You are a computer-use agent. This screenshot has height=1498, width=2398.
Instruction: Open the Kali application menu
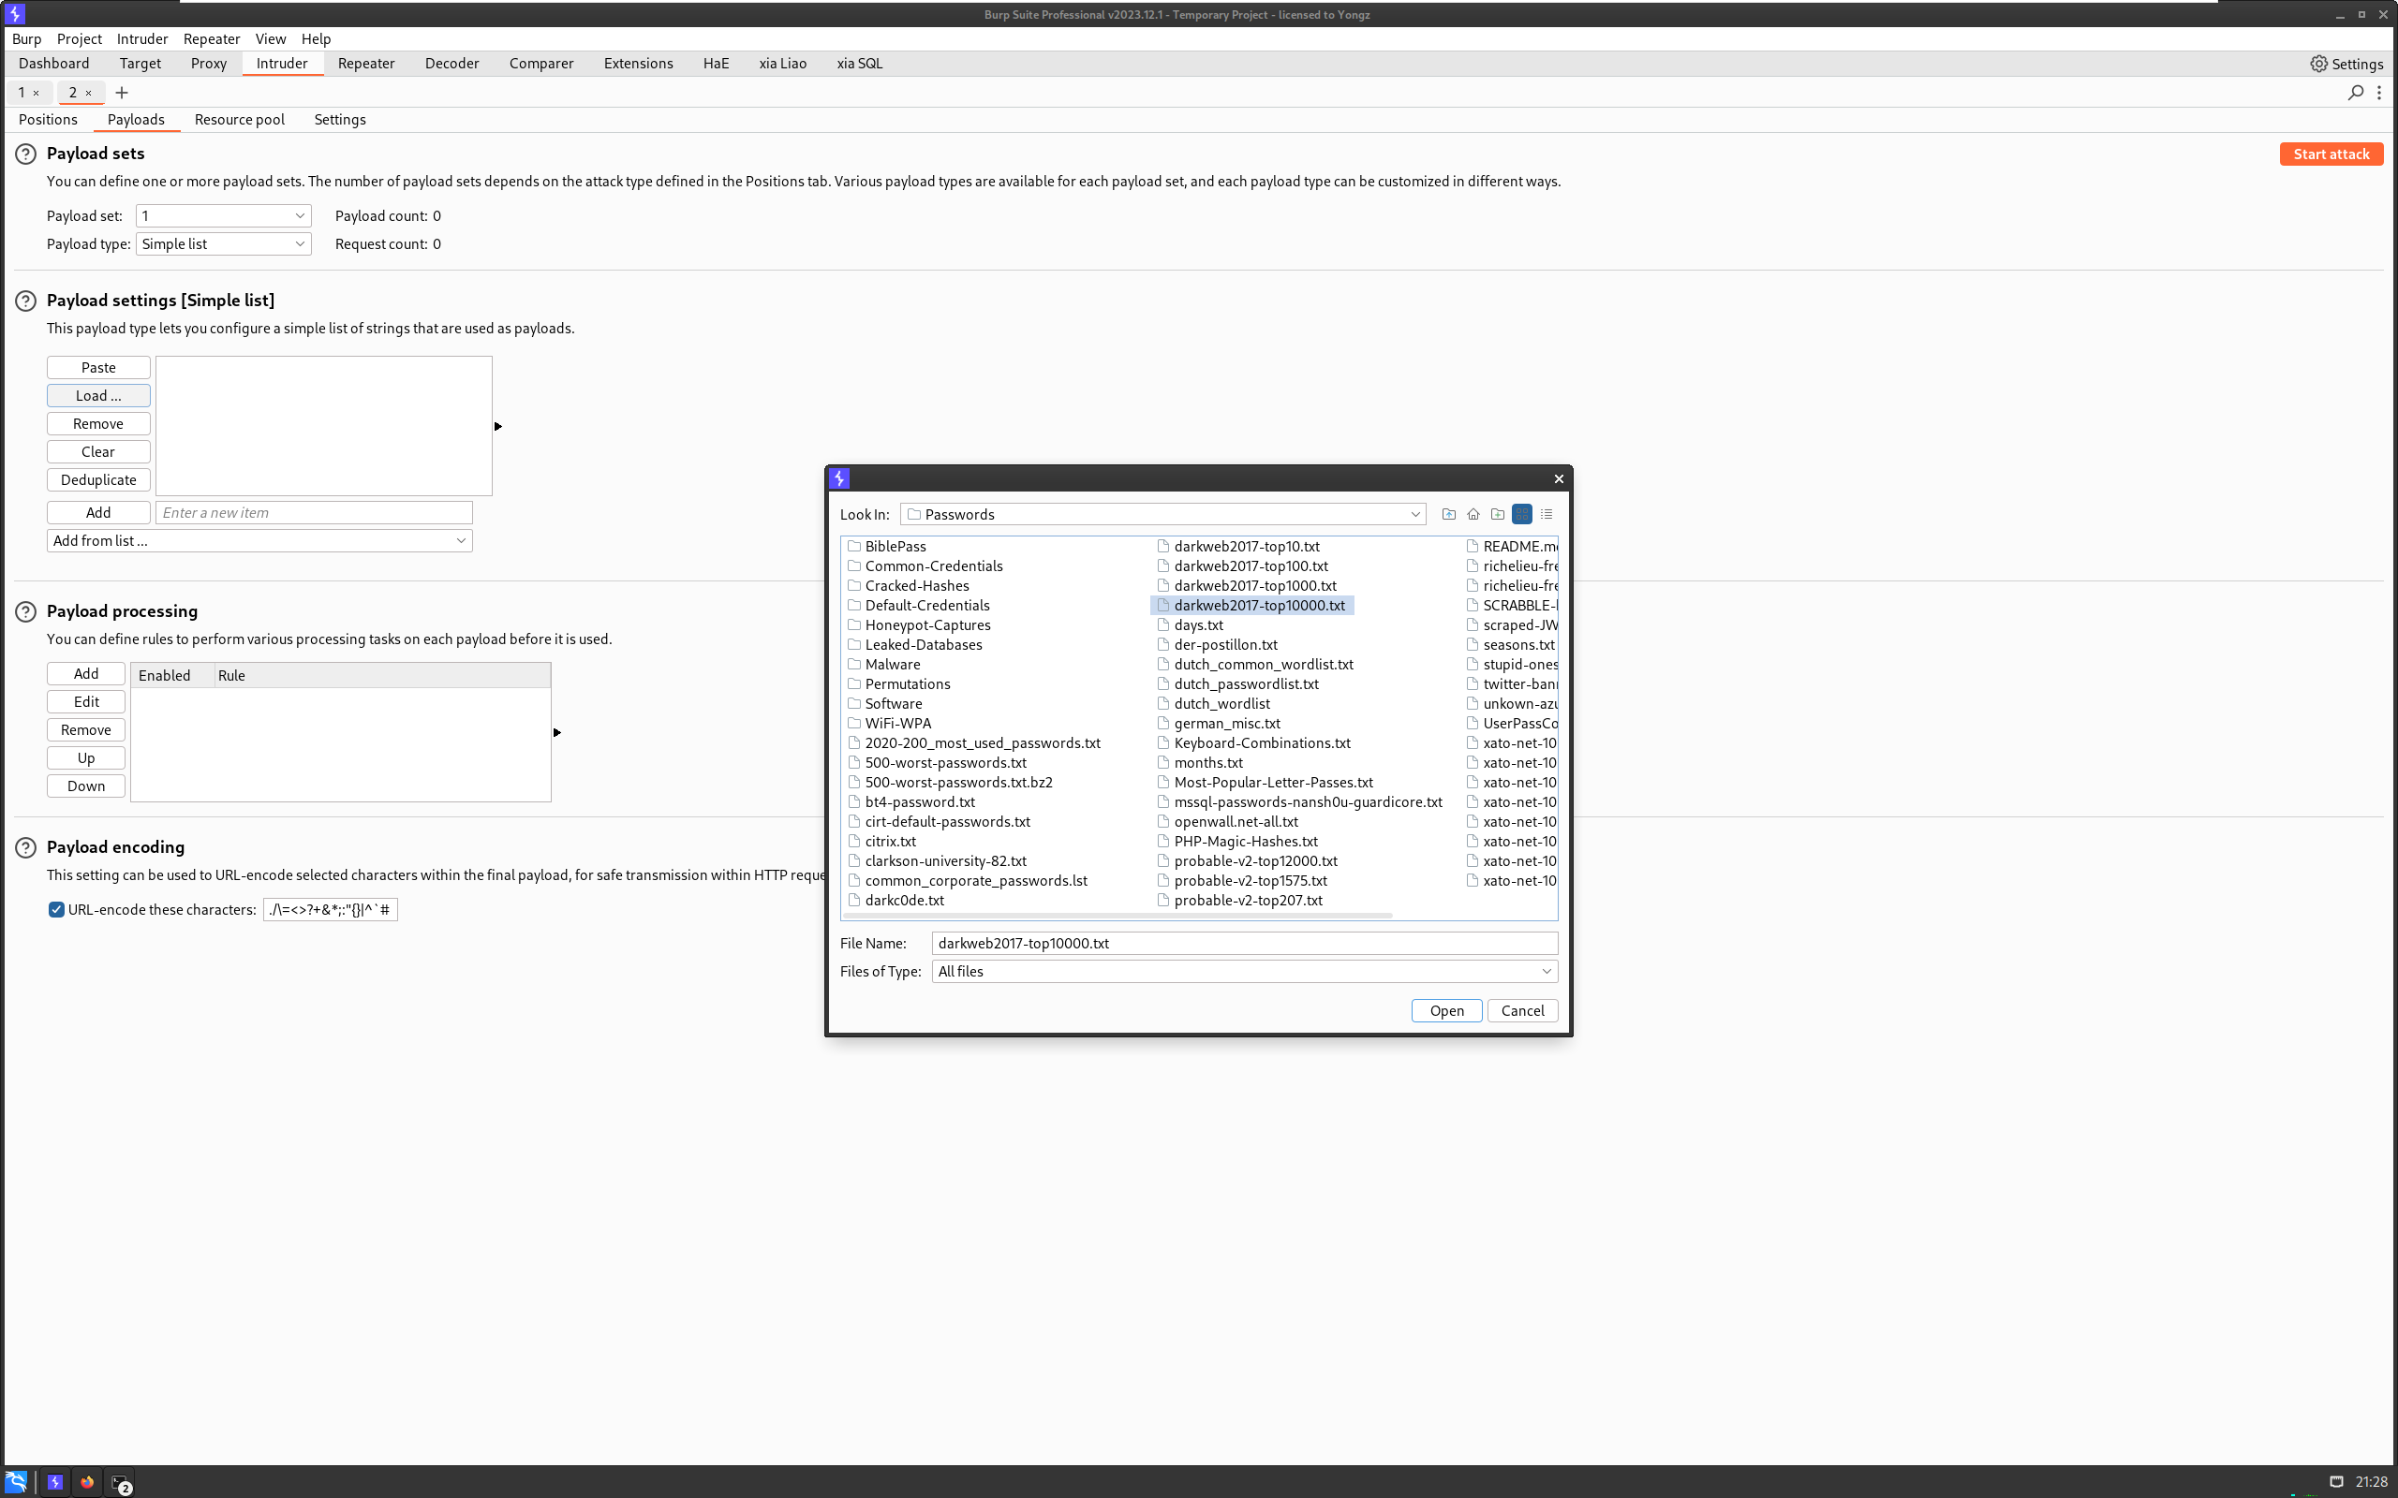click(16, 1482)
